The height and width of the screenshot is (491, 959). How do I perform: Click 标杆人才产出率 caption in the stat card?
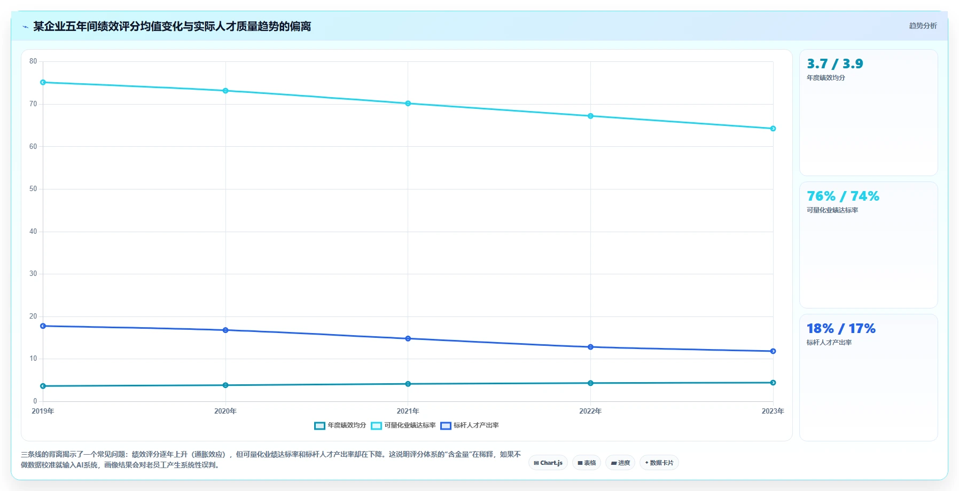tap(829, 343)
